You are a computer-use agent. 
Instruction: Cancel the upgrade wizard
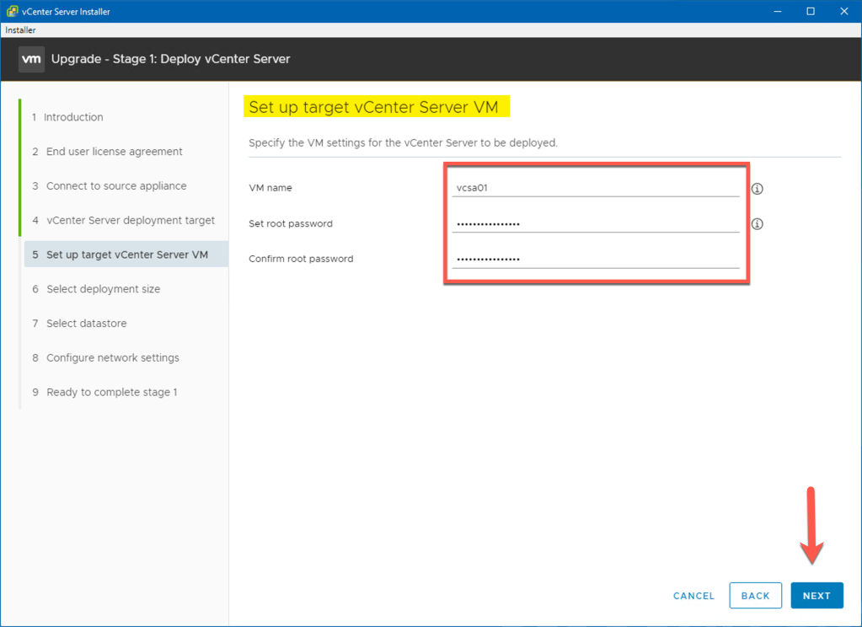click(693, 596)
